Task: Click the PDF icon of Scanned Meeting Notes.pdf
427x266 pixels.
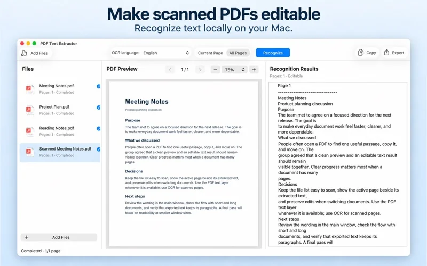Action: pyautogui.click(x=30, y=152)
